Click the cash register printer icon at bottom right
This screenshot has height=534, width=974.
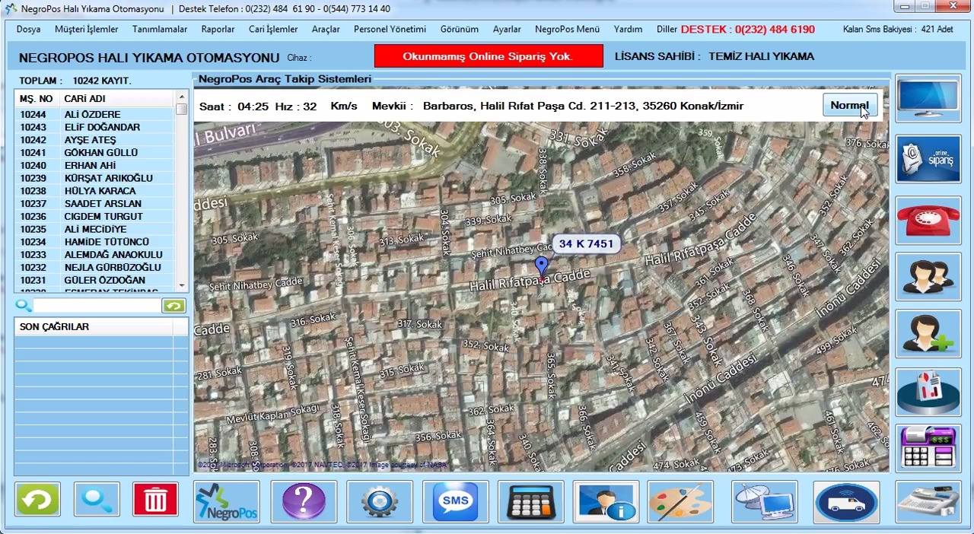928,501
